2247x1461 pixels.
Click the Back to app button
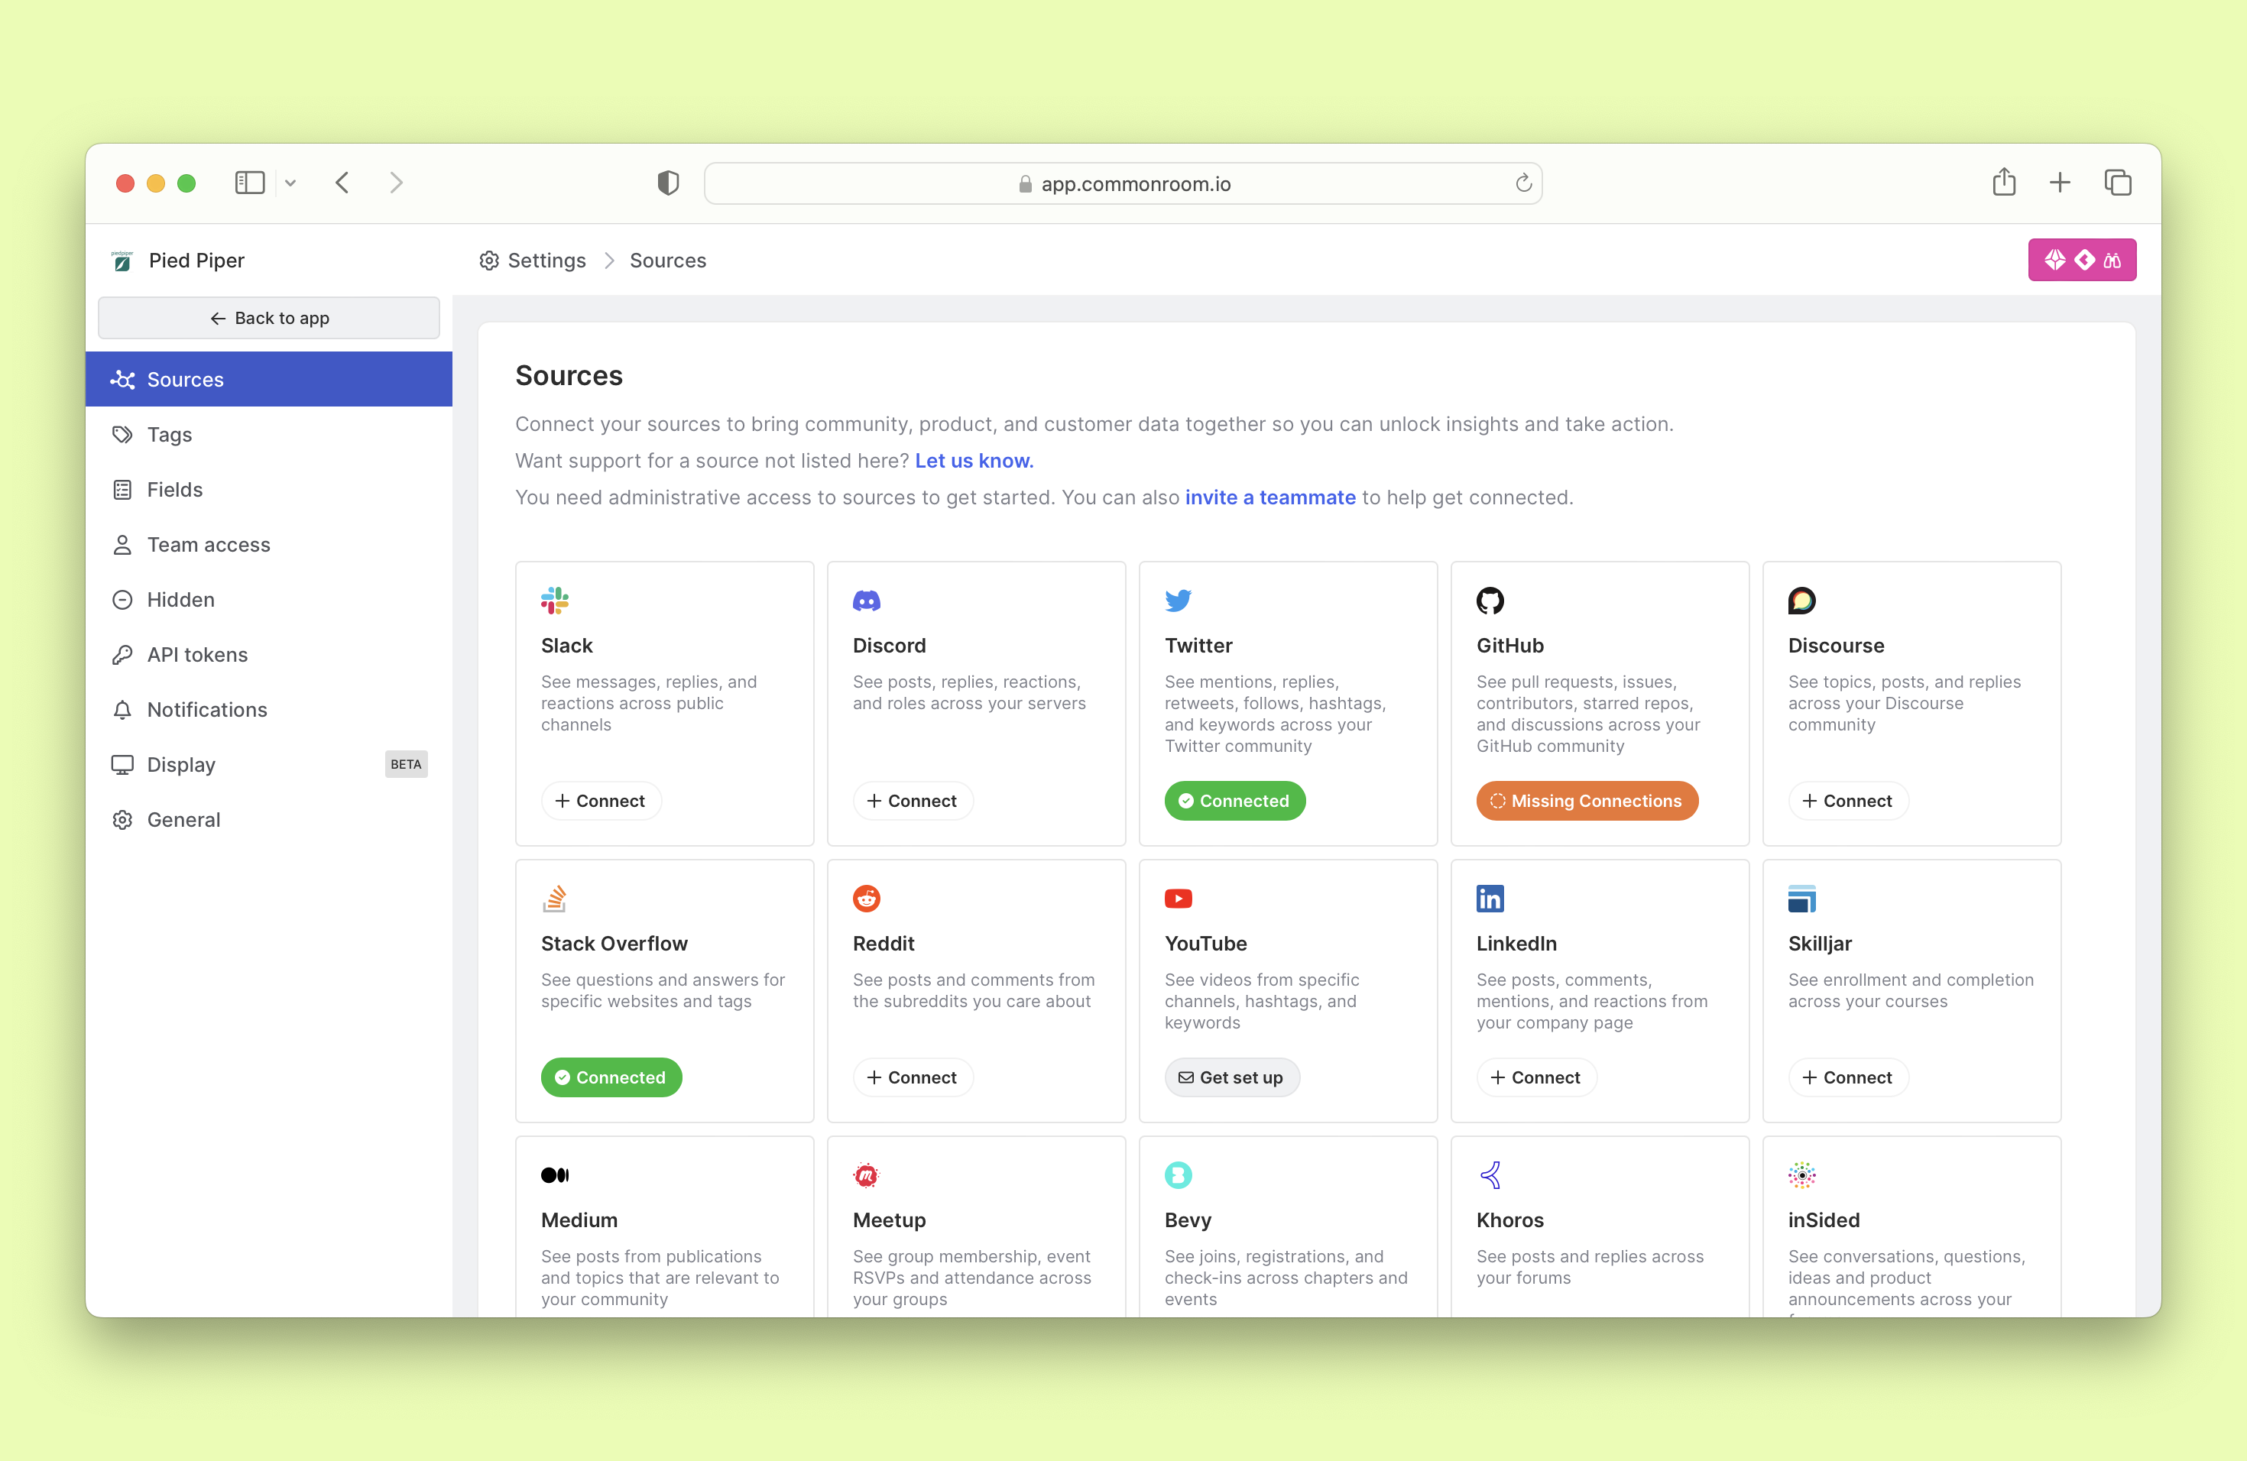click(269, 318)
